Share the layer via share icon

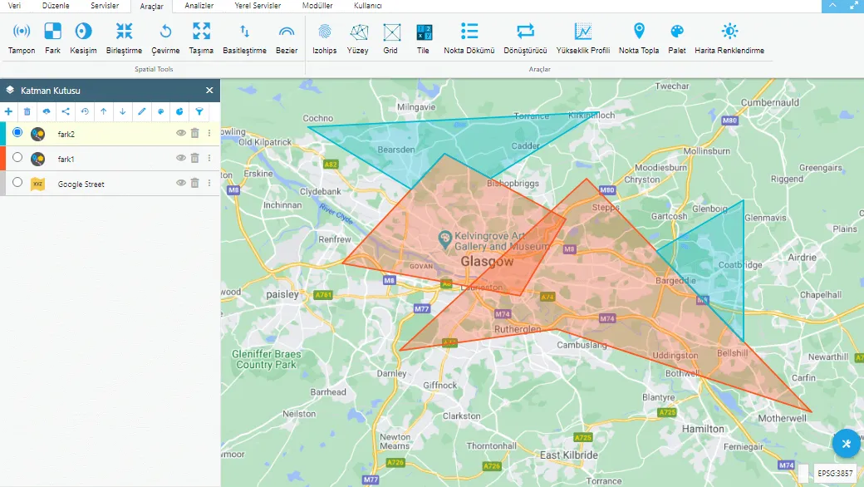66,112
